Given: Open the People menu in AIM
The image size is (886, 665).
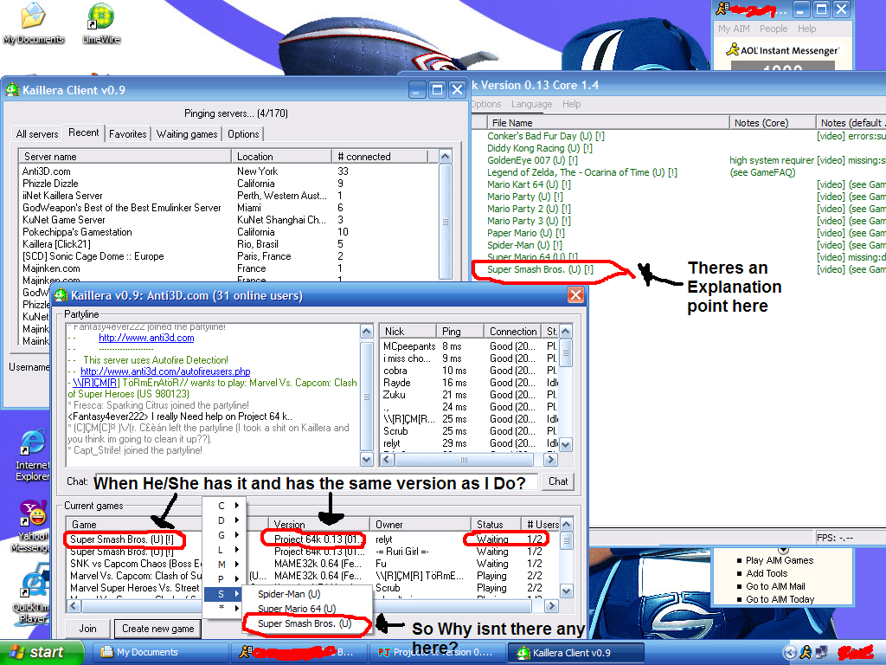Looking at the screenshot, I should pyautogui.click(x=774, y=29).
